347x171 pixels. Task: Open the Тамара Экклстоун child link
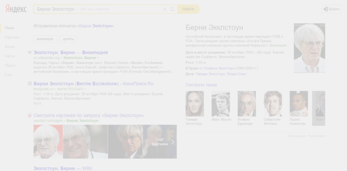click(210, 74)
